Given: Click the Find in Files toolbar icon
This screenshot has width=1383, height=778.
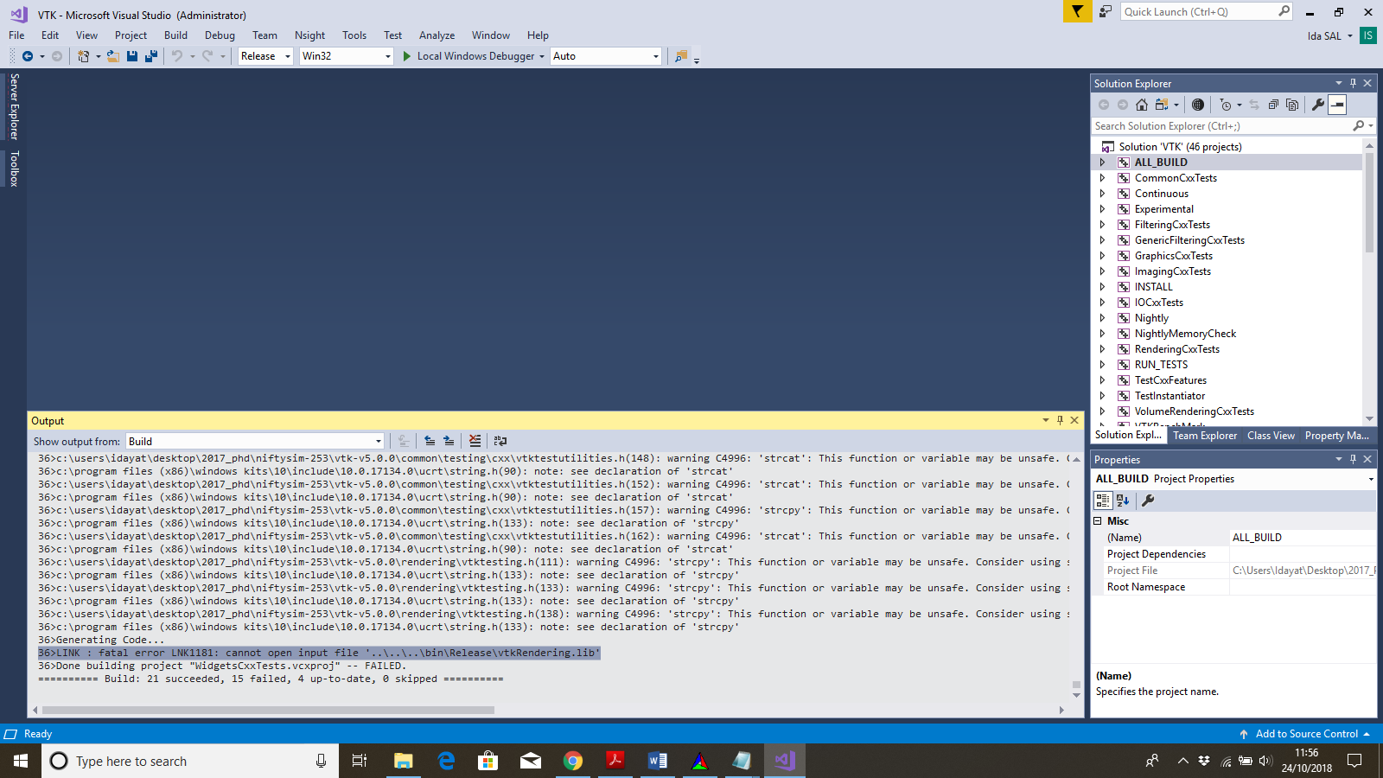Looking at the screenshot, I should [x=681, y=56].
